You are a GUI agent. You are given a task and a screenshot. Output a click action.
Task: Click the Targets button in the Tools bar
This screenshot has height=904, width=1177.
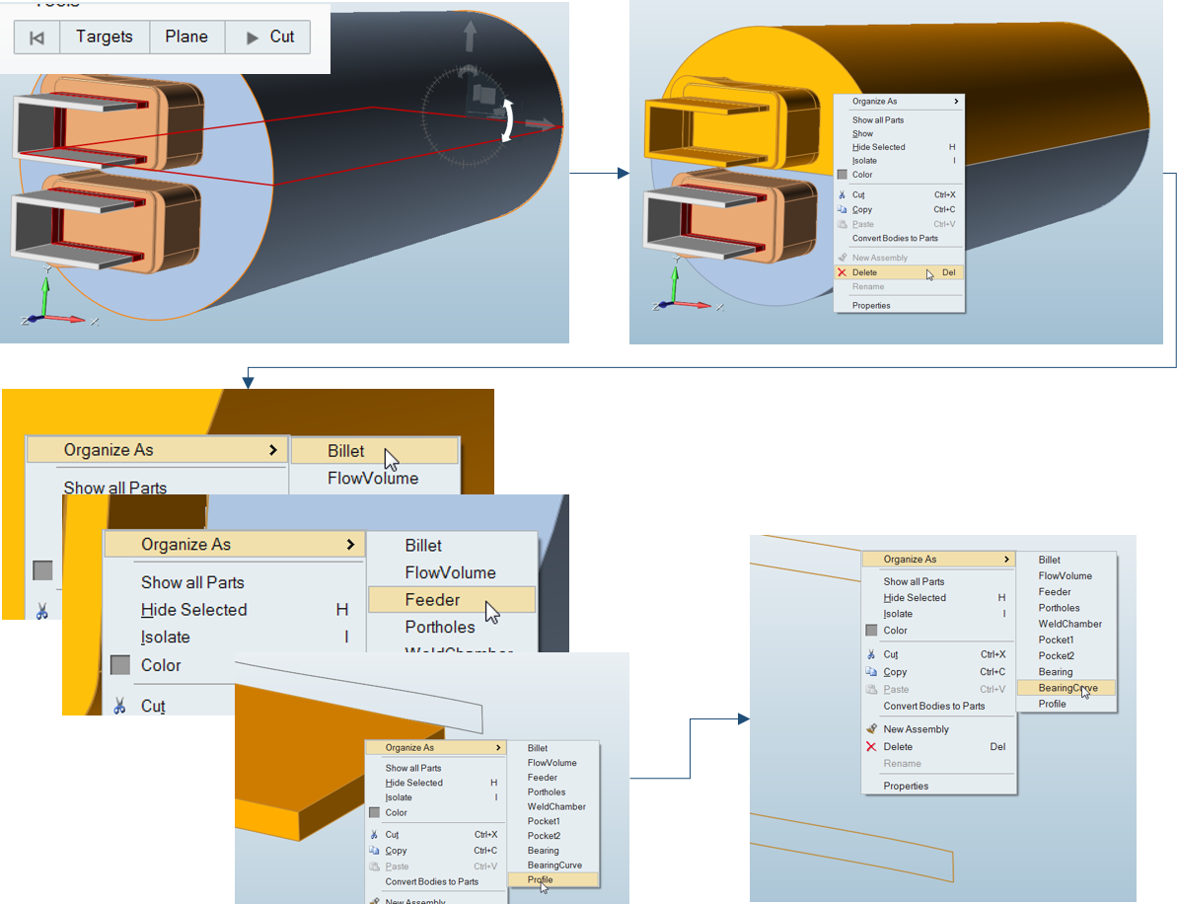[x=104, y=38]
